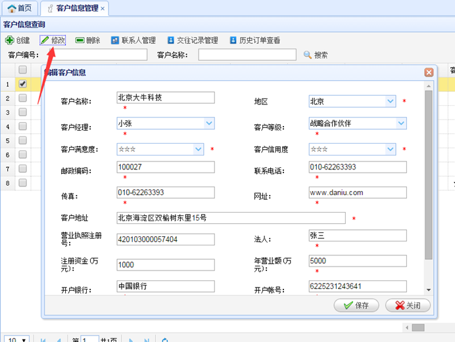Click the 客户地址 address field

pos(231,218)
